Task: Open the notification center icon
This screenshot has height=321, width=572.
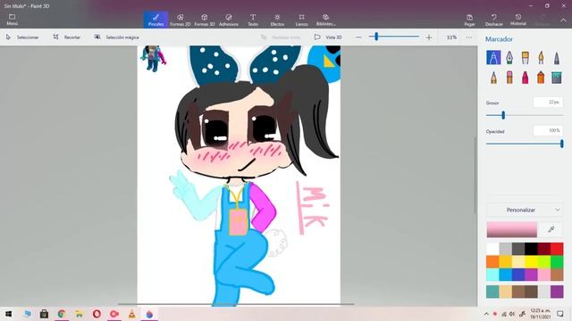Action: 560,314
